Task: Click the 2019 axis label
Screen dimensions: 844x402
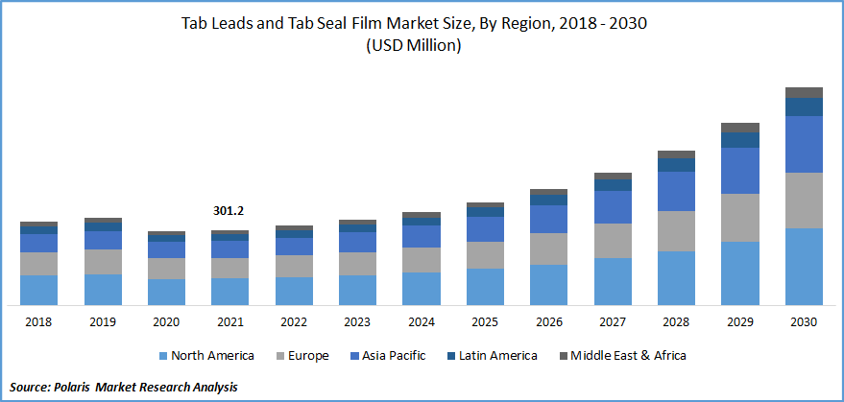Action: [103, 322]
